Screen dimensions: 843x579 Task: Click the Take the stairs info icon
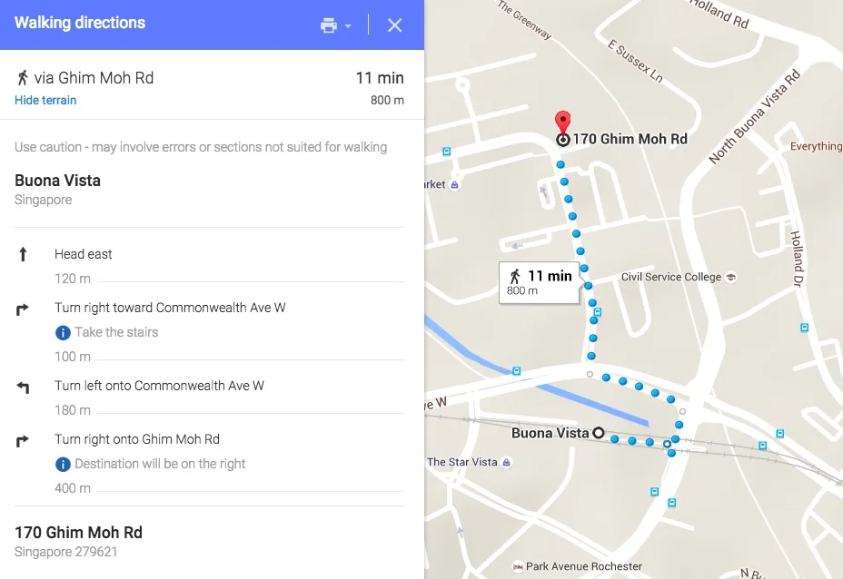click(63, 333)
